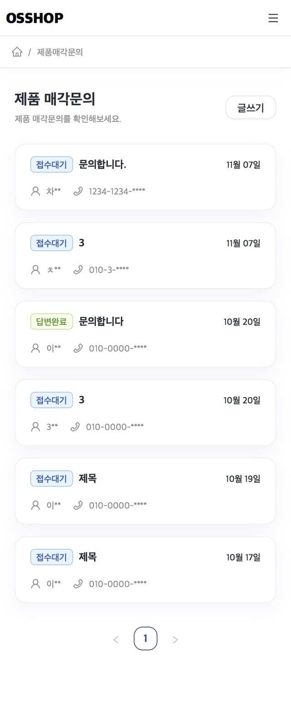Click person icon next to 차**
291x720 pixels.
pyautogui.click(x=35, y=191)
